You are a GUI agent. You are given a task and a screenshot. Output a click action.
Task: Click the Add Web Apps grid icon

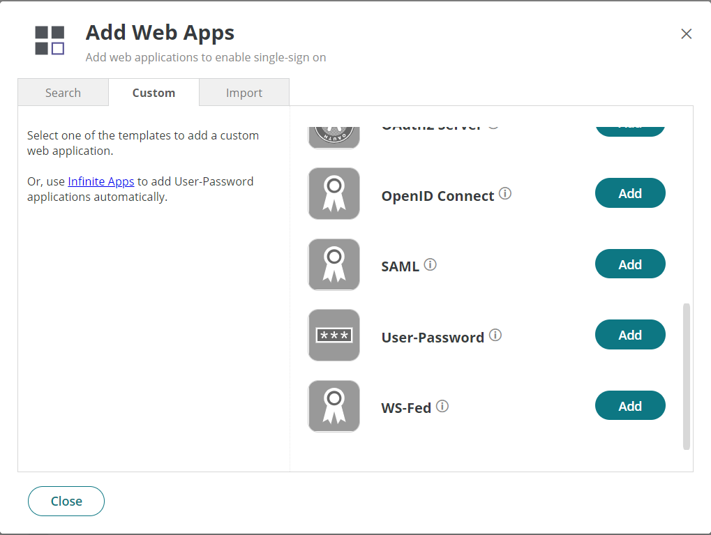[x=49, y=40]
